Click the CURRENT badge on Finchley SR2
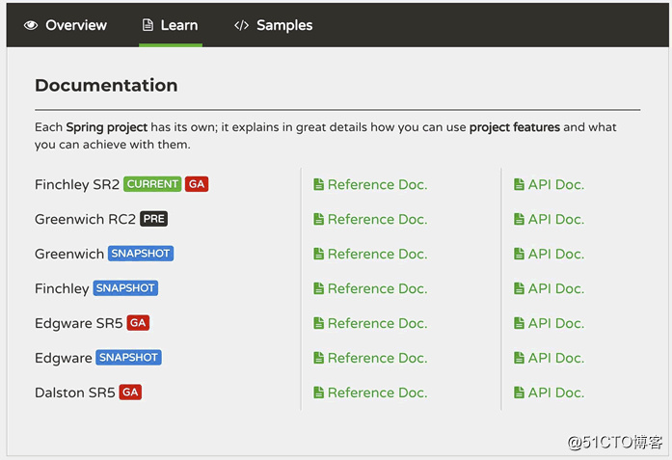The width and height of the screenshot is (672, 460). tap(152, 184)
